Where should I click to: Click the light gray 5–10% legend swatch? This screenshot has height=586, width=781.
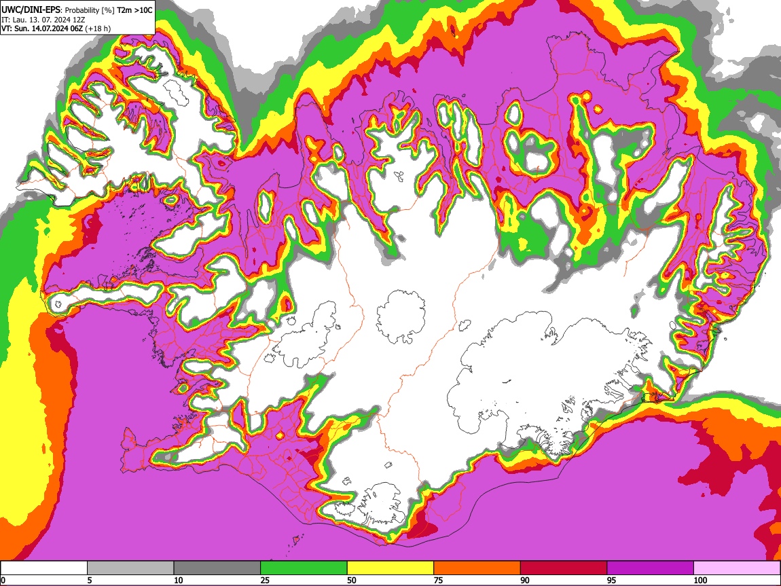(x=130, y=568)
